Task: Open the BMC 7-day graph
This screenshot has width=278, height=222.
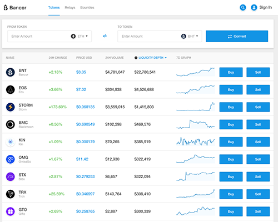Action: pyautogui.click(x=196, y=124)
